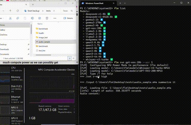Select CPU in Task Manager performance list
Viewport: 191px width, 125px height.
tap(12, 70)
